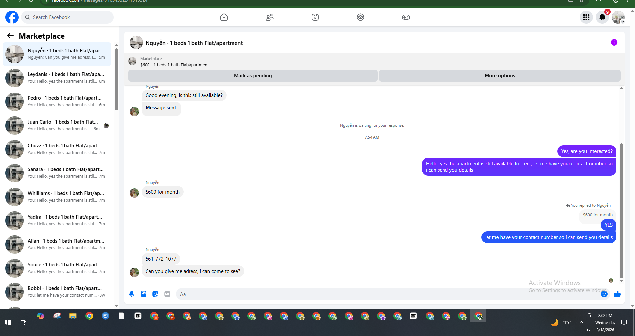This screenshot has width=635, height=336.
Task: Open the Nguyễn conversation in the list
Action: [57, 54]
